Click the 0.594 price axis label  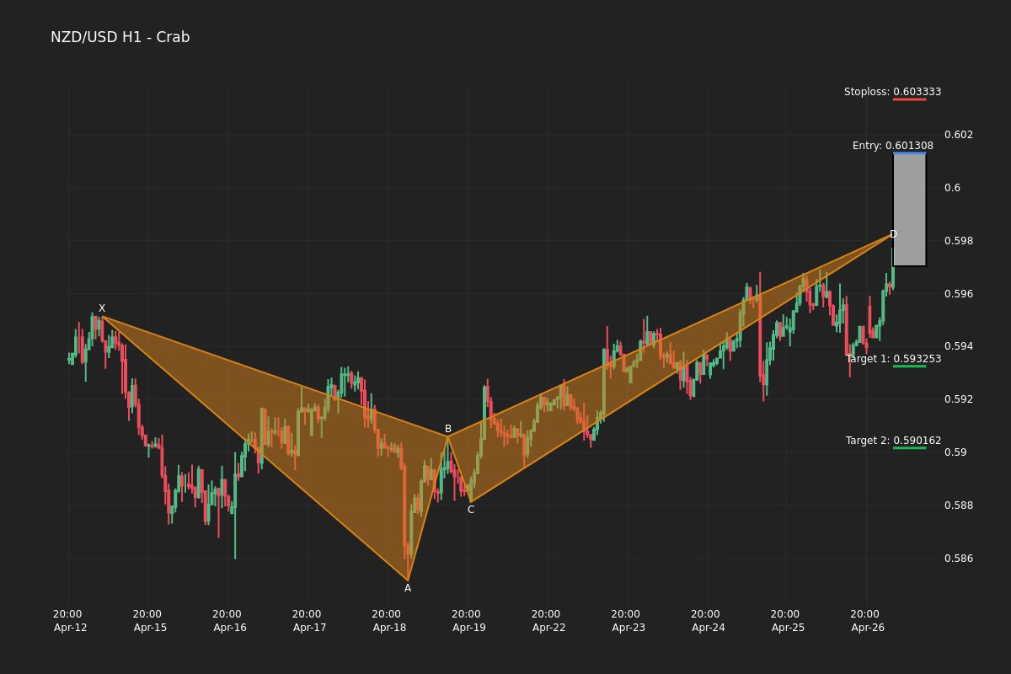[x=958, y=346]
